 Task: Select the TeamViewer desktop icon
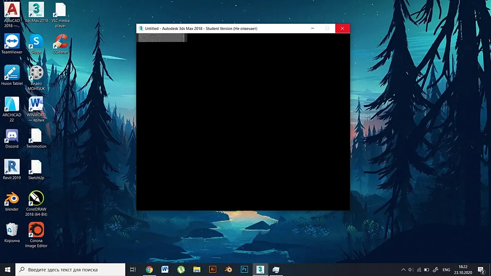click(12, 44)
